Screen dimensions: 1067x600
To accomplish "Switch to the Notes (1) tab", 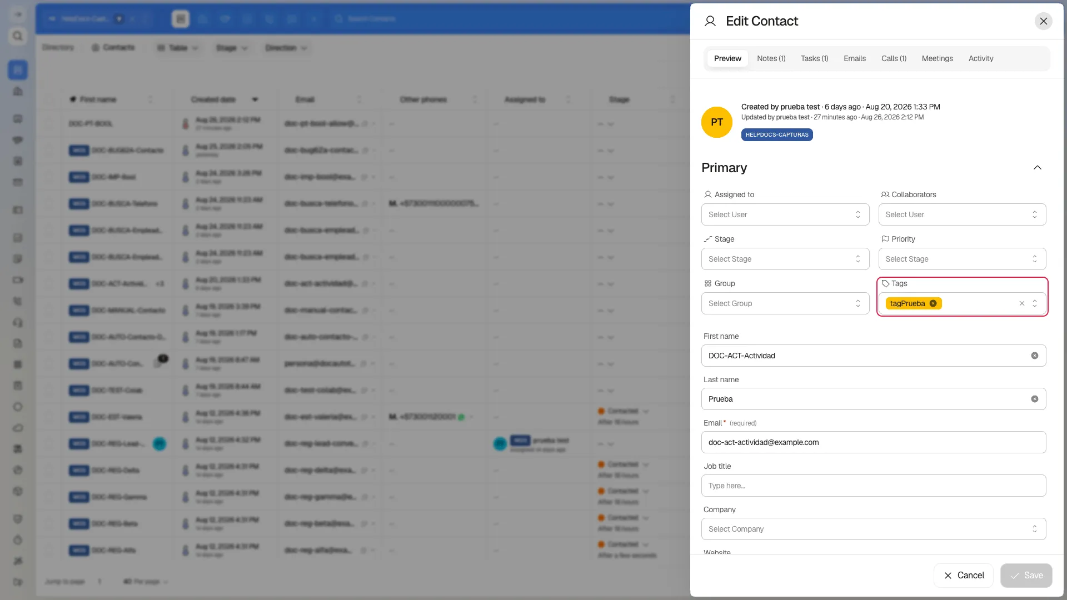I will click(771, 58).
